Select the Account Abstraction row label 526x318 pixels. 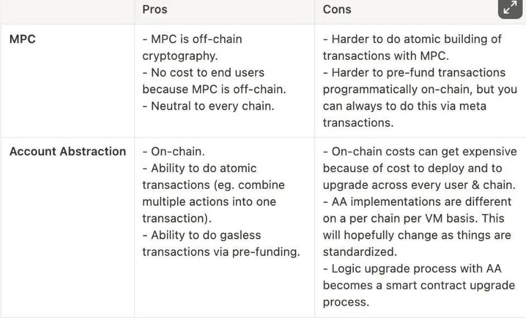tap(68, 151)
